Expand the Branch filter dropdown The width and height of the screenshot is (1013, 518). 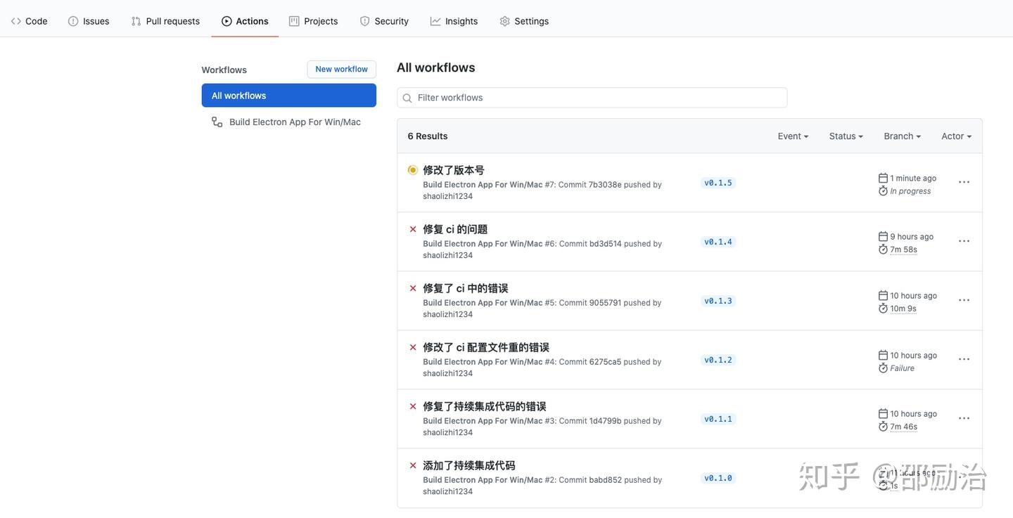coord(902,136)
